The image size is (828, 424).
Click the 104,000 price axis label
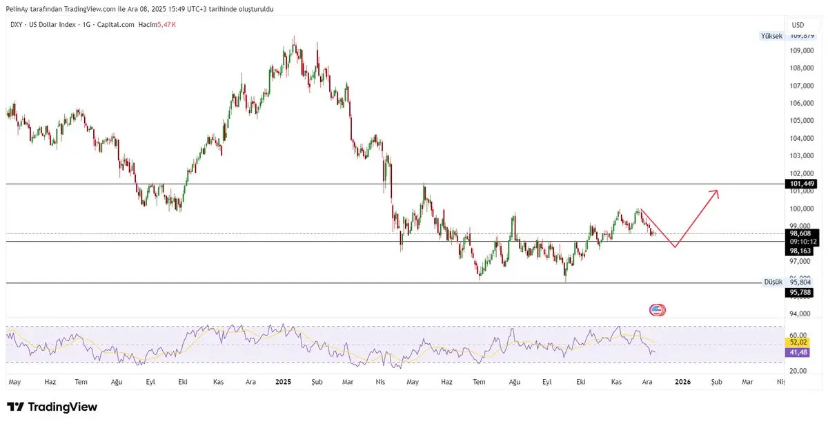[802, 139]
